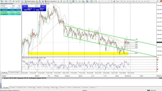This screenshot has width=162, height=91.
Task: Toggle the Market Watch window icon
Action: pos(10,1)
